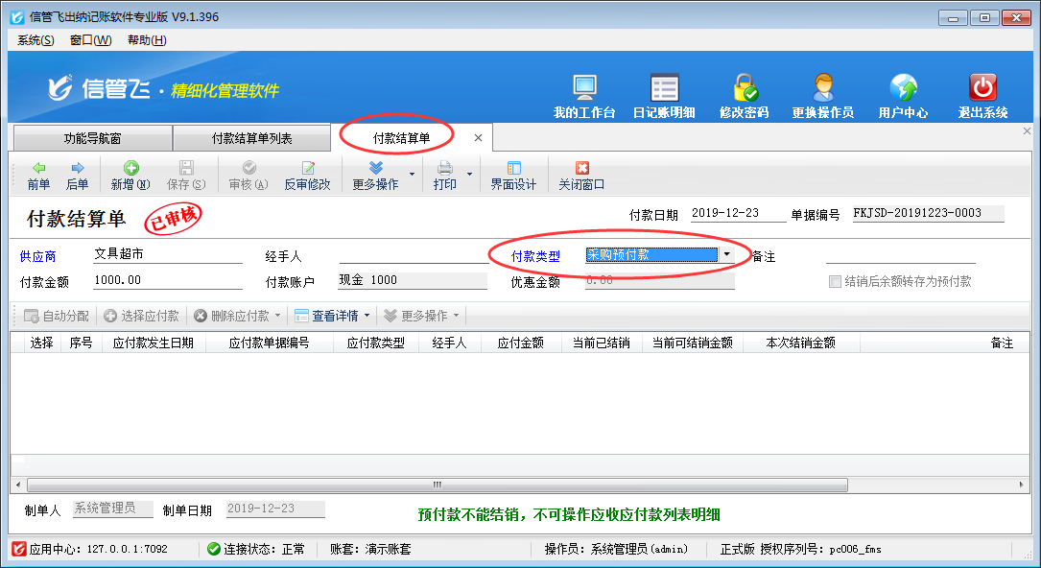Create new document with 新增 button
1041x568 pixels.
pos(130,176)
